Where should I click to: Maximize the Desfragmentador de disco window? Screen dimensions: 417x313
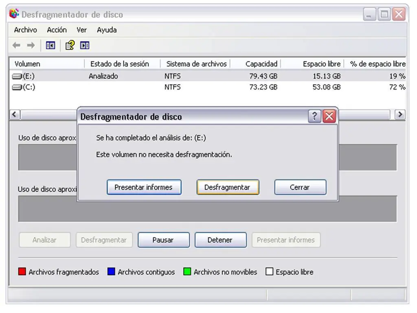(384, 14)
